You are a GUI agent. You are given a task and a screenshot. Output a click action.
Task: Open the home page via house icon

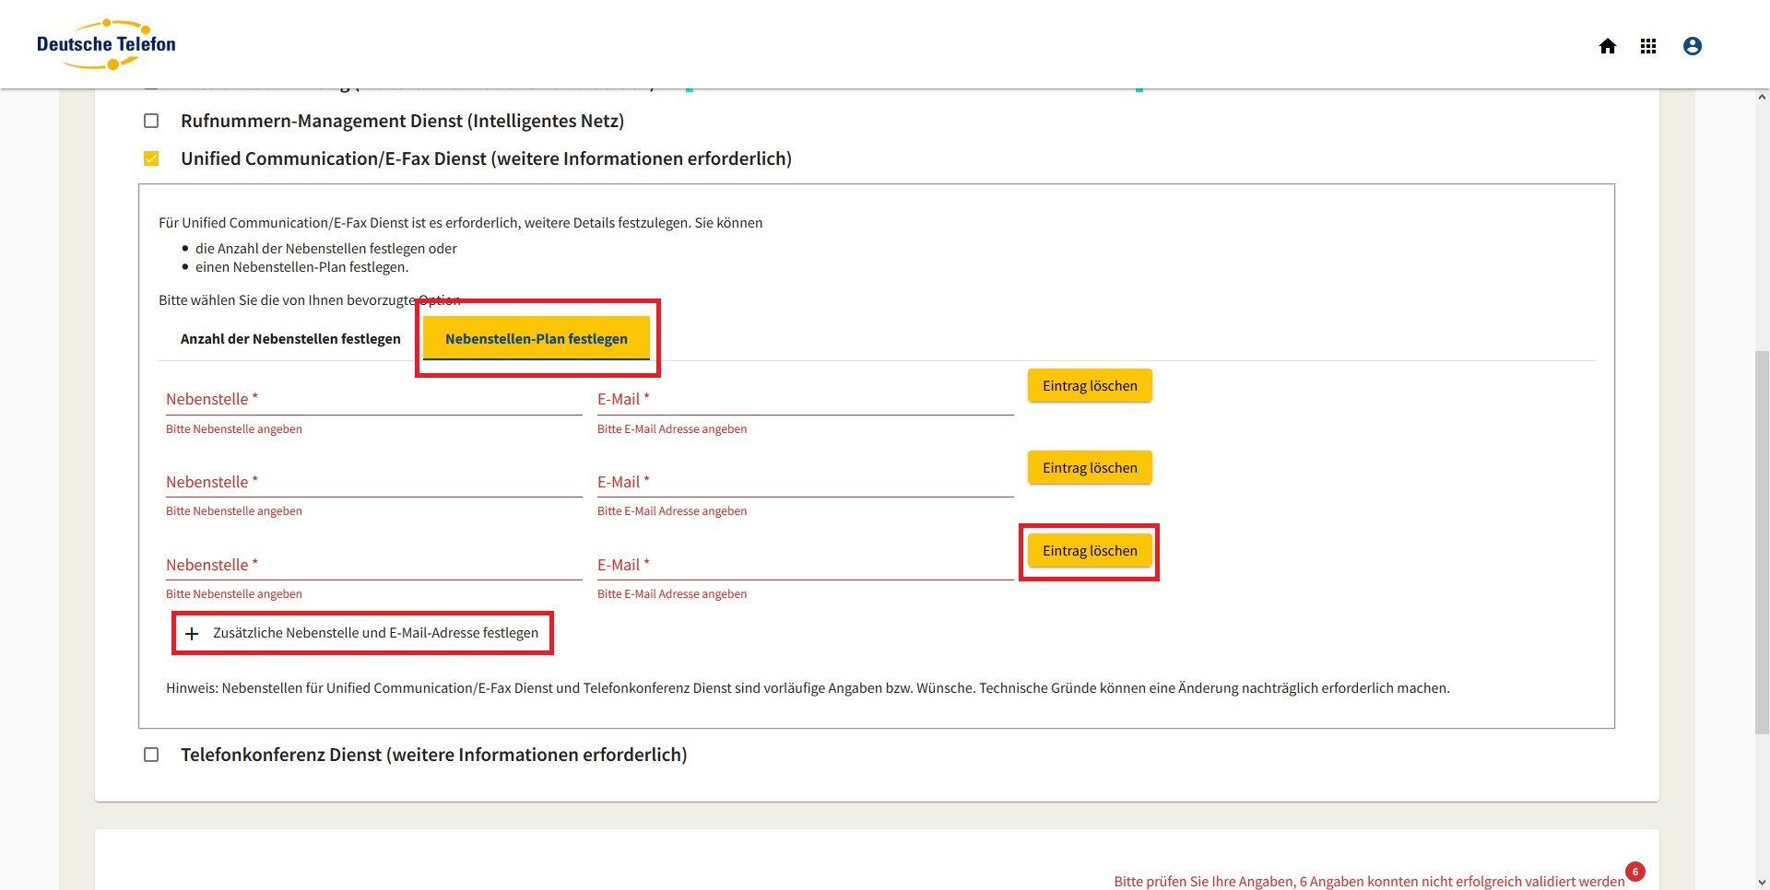(1608, 46)
